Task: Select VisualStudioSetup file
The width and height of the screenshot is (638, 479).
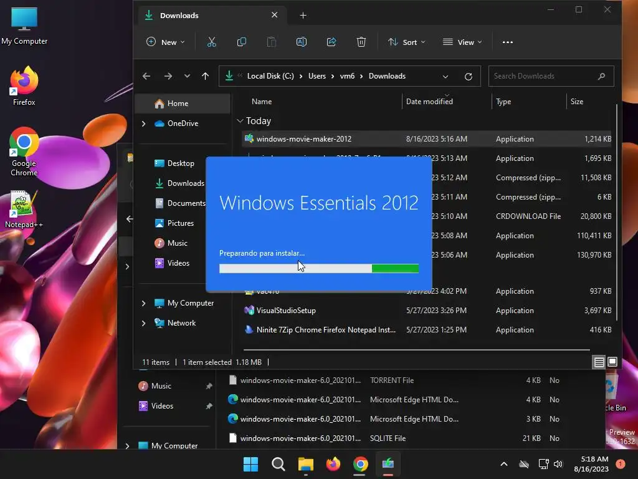Action: click(x=427, y=311)
